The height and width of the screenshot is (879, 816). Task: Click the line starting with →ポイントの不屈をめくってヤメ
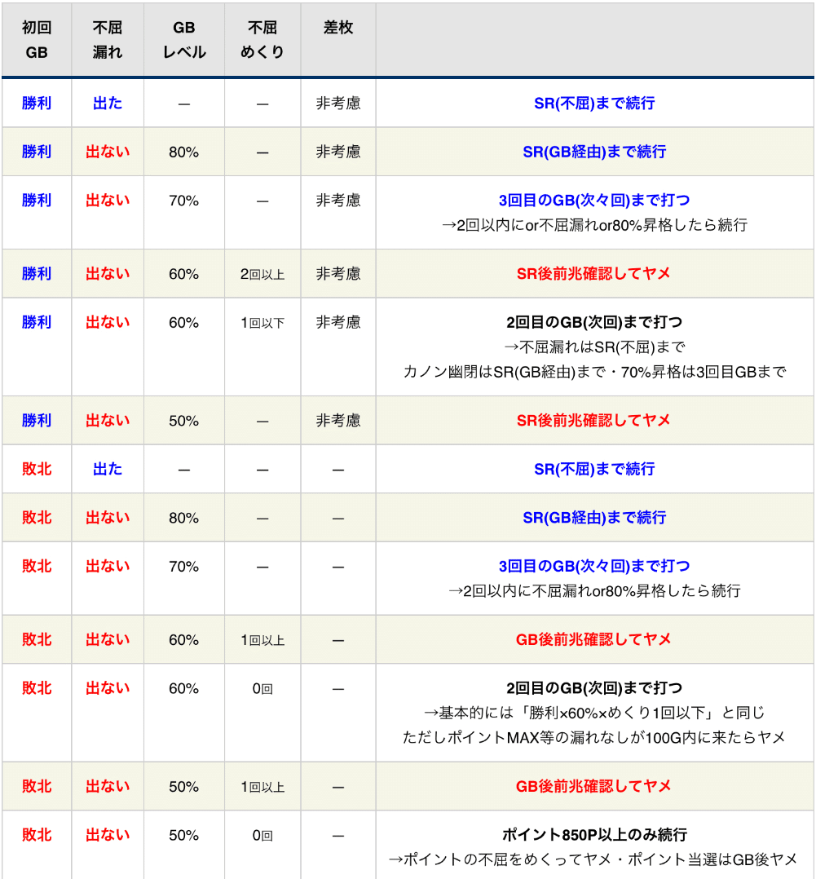pyautogui.click(x=593, y=860)
